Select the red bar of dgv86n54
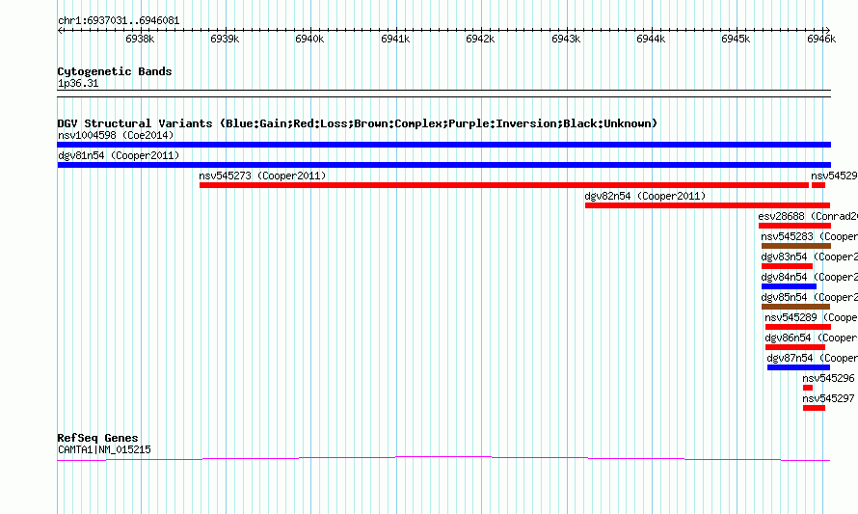 click(795, 347)
